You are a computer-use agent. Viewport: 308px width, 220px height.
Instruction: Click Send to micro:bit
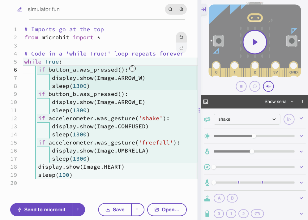click(x=41, y=209)
